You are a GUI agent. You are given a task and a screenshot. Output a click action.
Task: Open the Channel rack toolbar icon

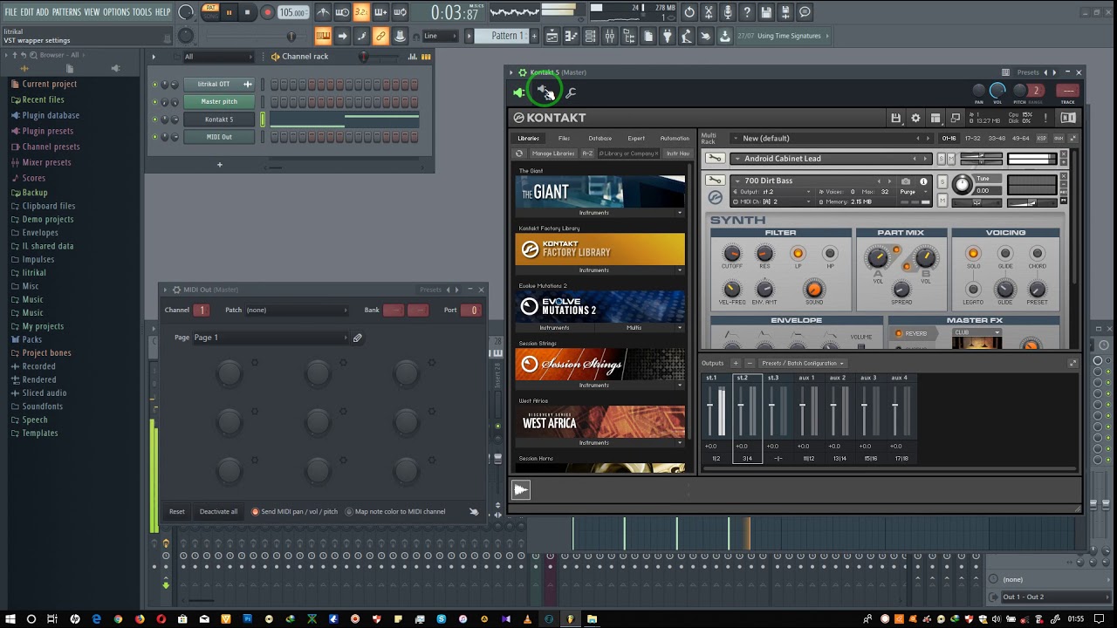pos(590,36)
